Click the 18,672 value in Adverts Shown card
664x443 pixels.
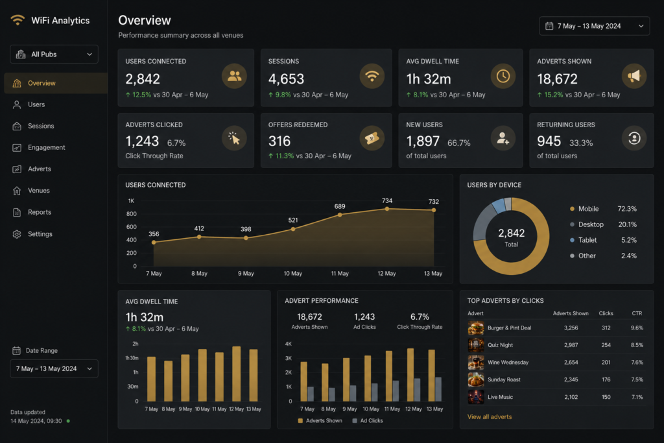[557, 79]
